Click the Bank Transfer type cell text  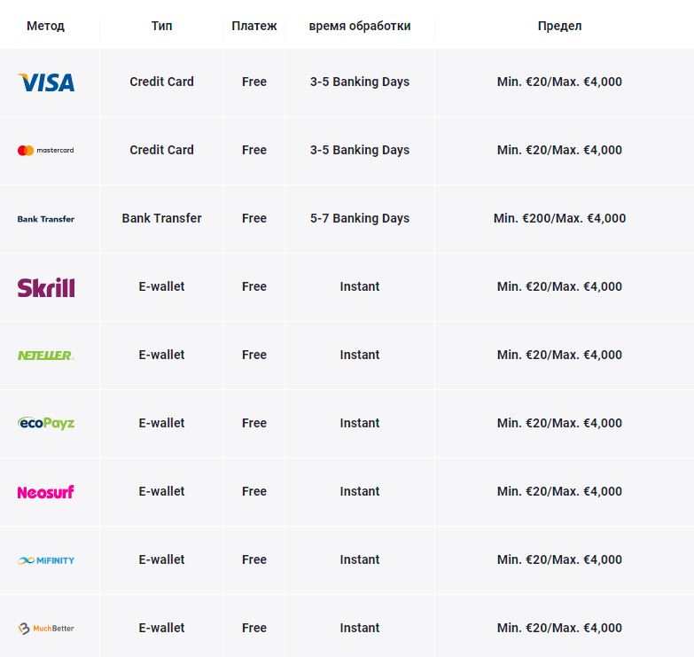[161, 218]
